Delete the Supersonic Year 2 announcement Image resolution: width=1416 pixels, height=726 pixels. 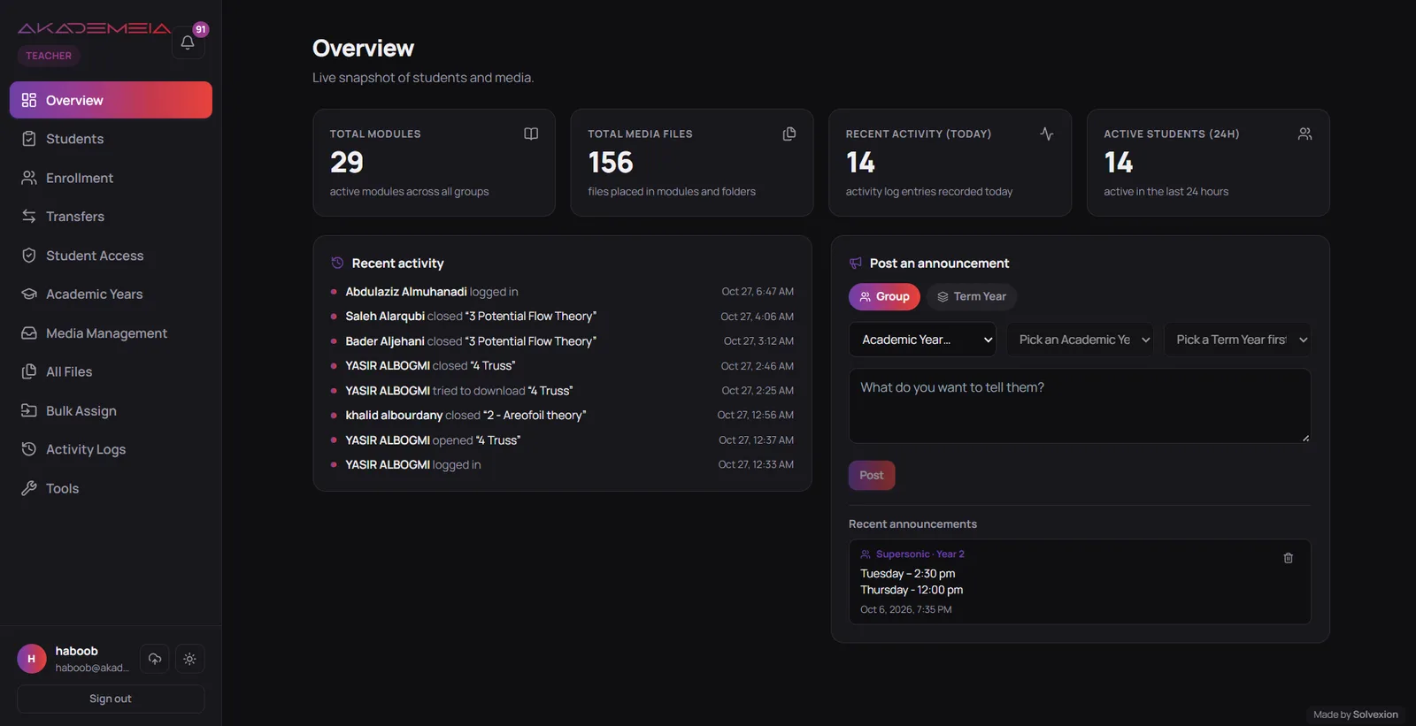click(x=1288, y=558)
